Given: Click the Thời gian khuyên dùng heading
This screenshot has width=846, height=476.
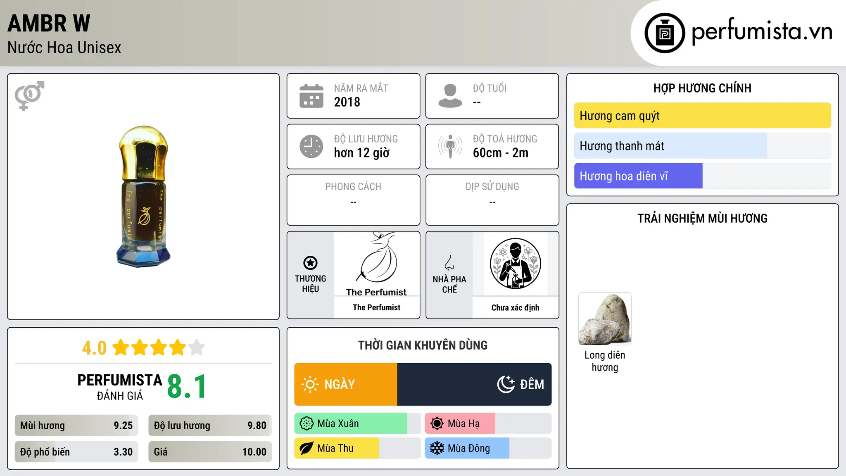Looking at the screenshot, I should click(423, 345).
